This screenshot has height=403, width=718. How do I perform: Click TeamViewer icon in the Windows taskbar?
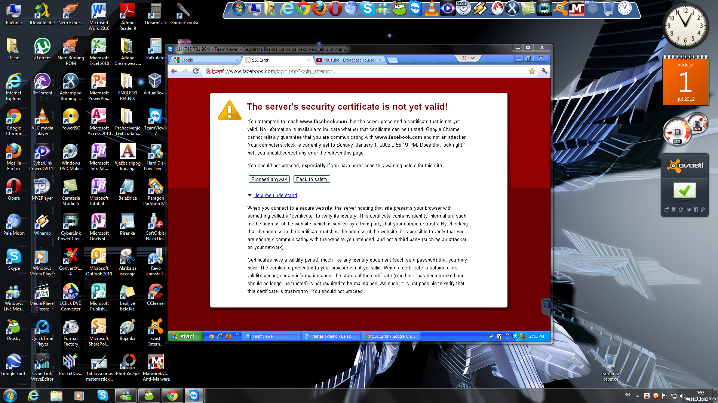[x=194, y=396]
